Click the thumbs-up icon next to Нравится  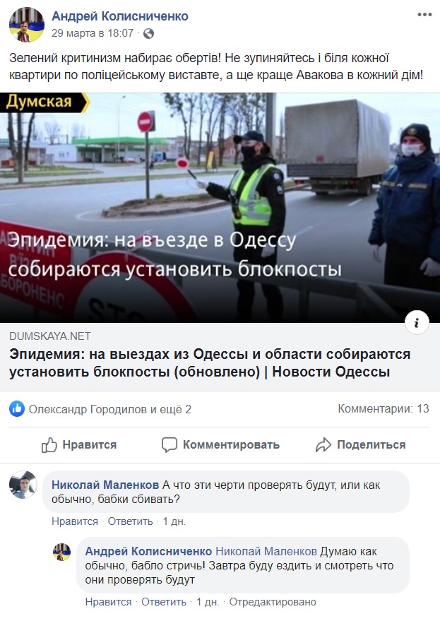(49, 445)
